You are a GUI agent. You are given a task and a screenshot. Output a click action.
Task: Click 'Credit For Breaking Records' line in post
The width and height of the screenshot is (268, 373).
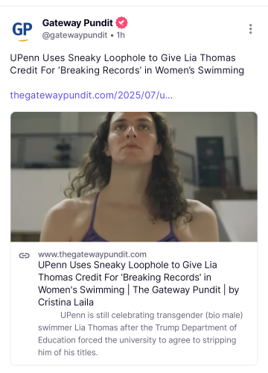[75, 70]
